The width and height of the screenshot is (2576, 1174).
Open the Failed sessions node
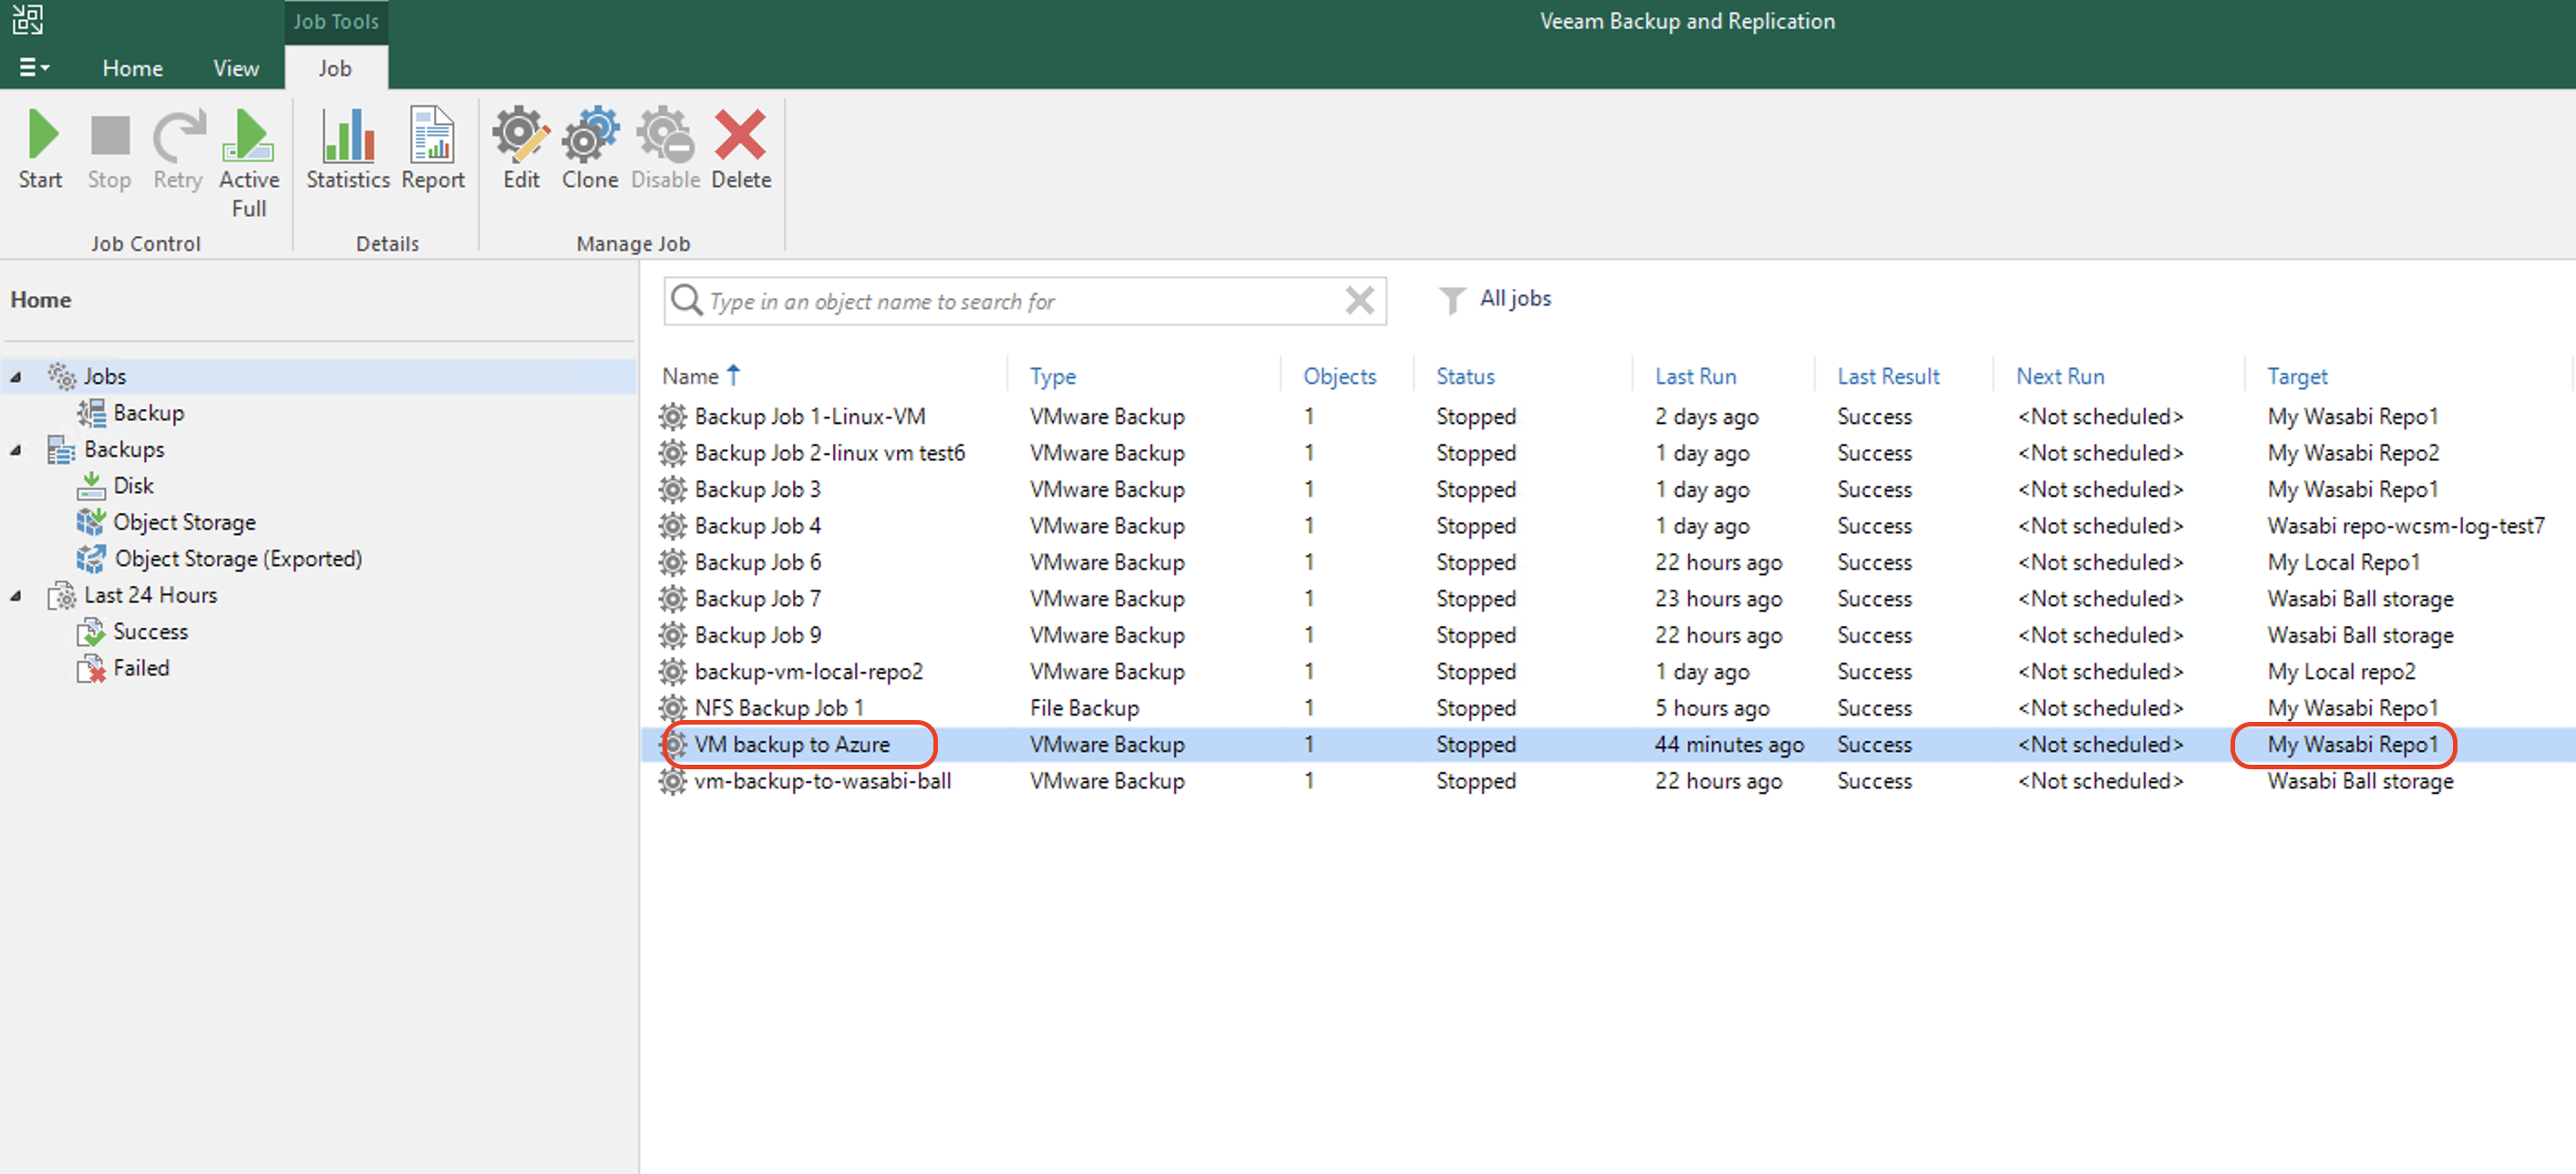[x=140, y=668]
